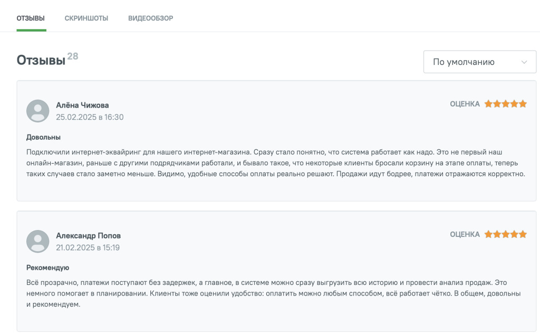Click the reviewer name Александр Попов
540x333 pixels.
88,235
